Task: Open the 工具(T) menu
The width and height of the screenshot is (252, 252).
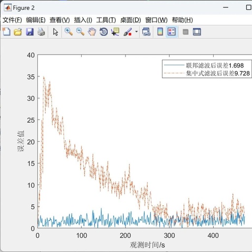Action: pyautogui.click(x=106, y=20)
